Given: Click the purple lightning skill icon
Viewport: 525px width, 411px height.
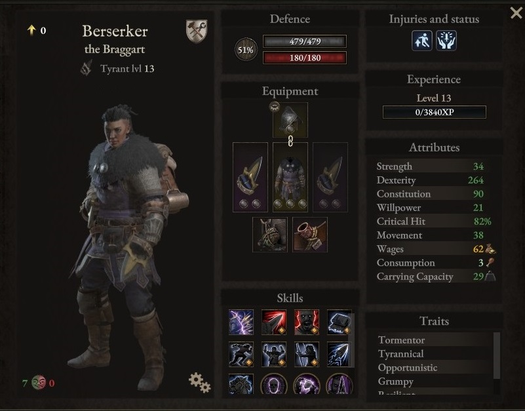Looking at the screenshot, I should pyautogui.click(x=241, y=323).
